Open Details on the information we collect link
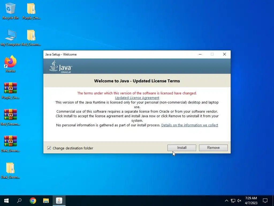Image resolution: width=274 pixels, height=206 pixels. [x=190, y=125]
